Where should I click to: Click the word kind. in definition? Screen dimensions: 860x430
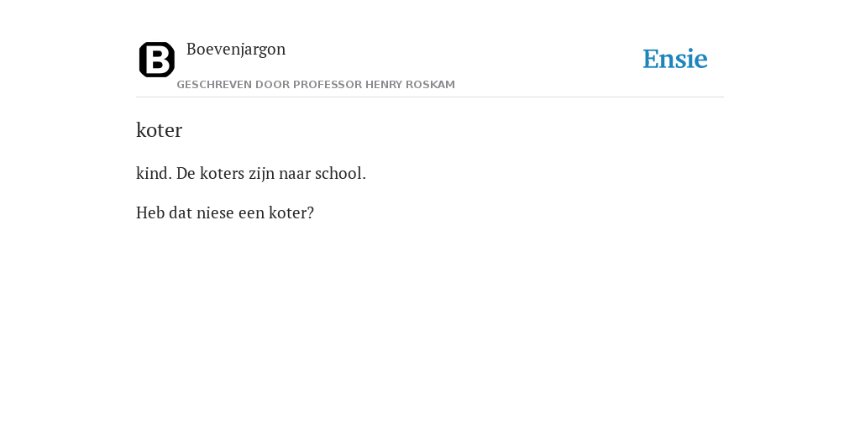pyautogui.click(x=155, y=174)
